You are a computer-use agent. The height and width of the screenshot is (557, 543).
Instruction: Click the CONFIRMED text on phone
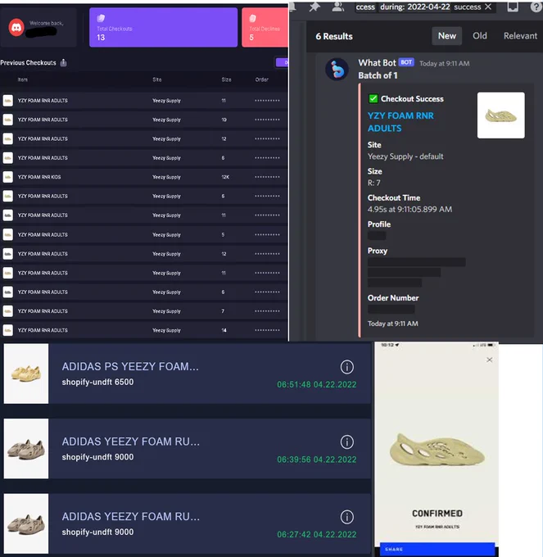437,514
